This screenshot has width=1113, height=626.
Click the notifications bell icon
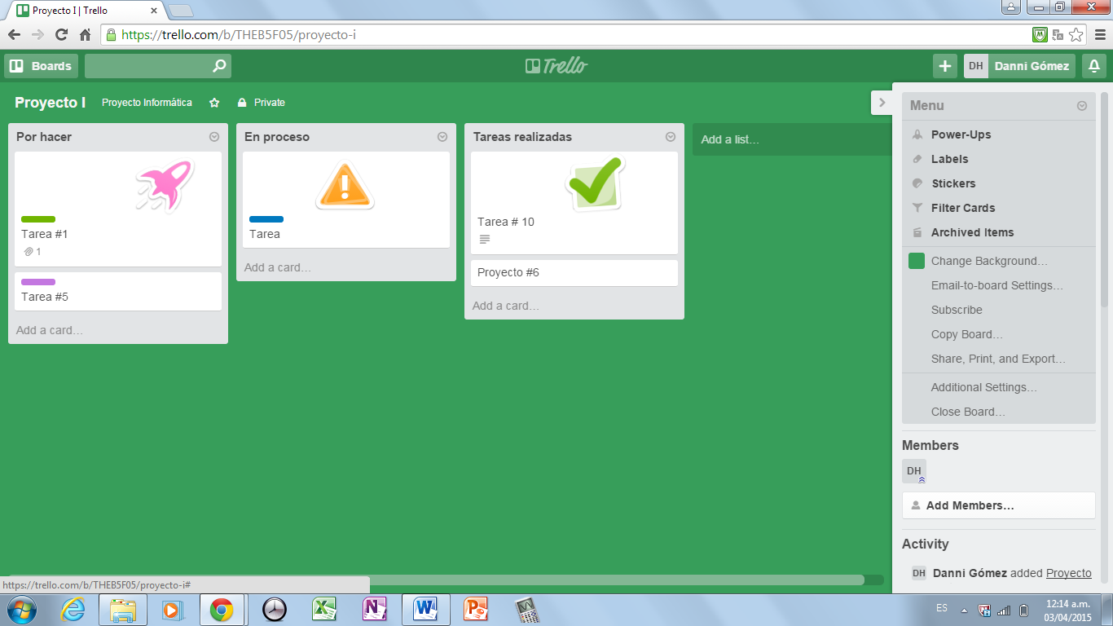click(1094, 66)
